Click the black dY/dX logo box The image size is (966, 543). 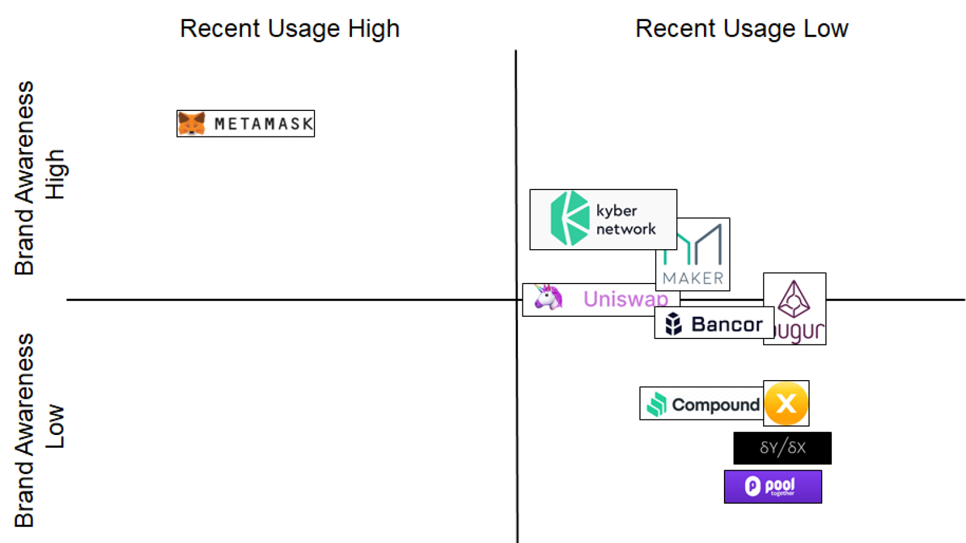[782, 448]
